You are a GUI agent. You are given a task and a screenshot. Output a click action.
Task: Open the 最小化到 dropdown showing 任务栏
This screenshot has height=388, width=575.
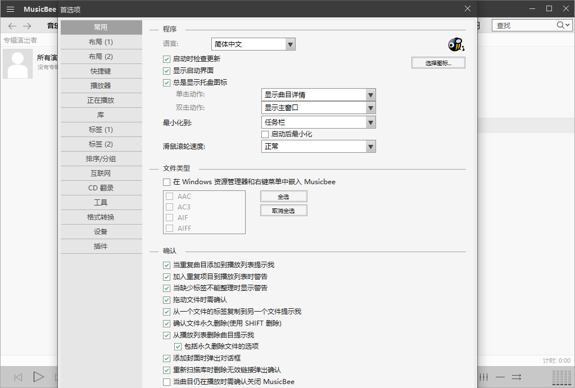click(318, 122)
